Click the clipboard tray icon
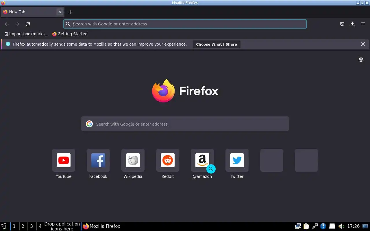The image size is (370, 231). point(306,226)
